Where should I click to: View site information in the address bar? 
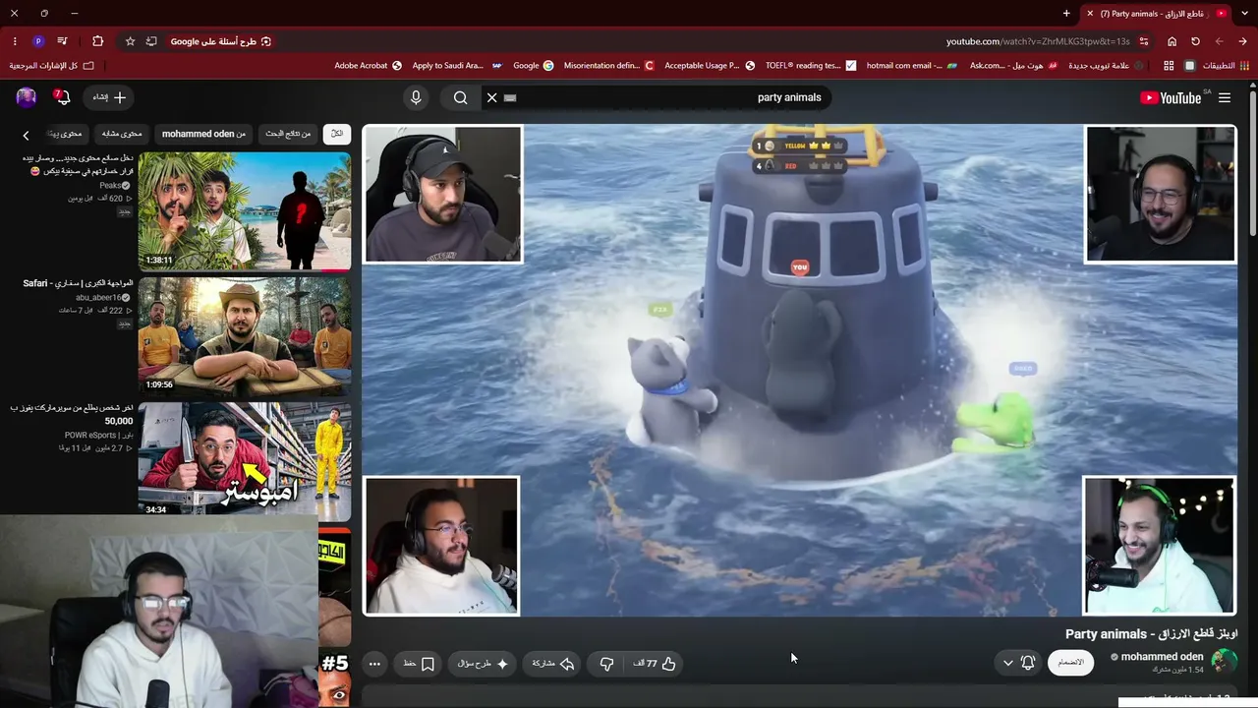pos(1143,41)
